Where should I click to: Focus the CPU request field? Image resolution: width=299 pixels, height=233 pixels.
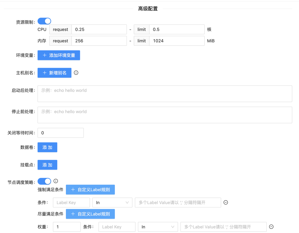click(99, 29)
